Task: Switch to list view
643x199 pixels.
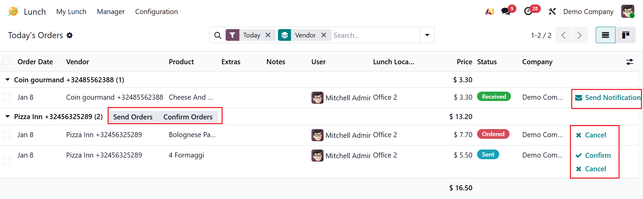Action: 605,35
